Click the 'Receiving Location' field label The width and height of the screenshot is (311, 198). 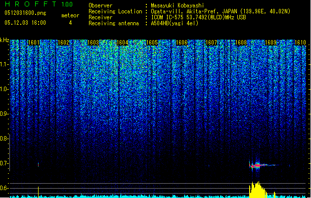[115, 11]
